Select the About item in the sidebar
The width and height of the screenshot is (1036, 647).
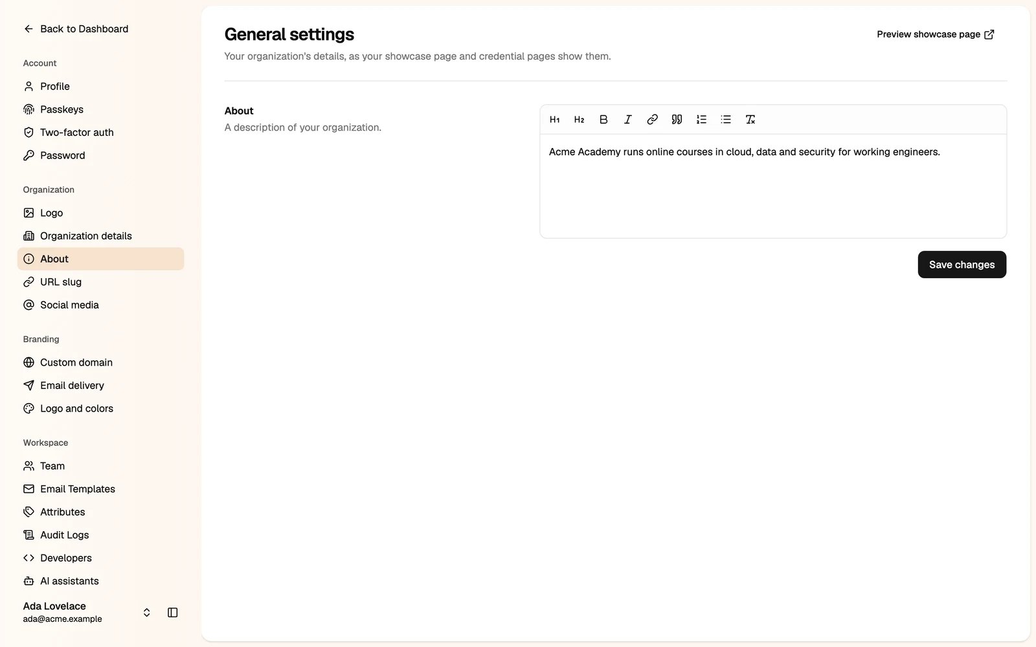coord(100,259)
